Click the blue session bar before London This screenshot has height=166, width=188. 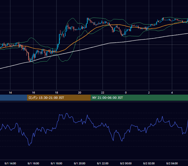coord(14,98)
